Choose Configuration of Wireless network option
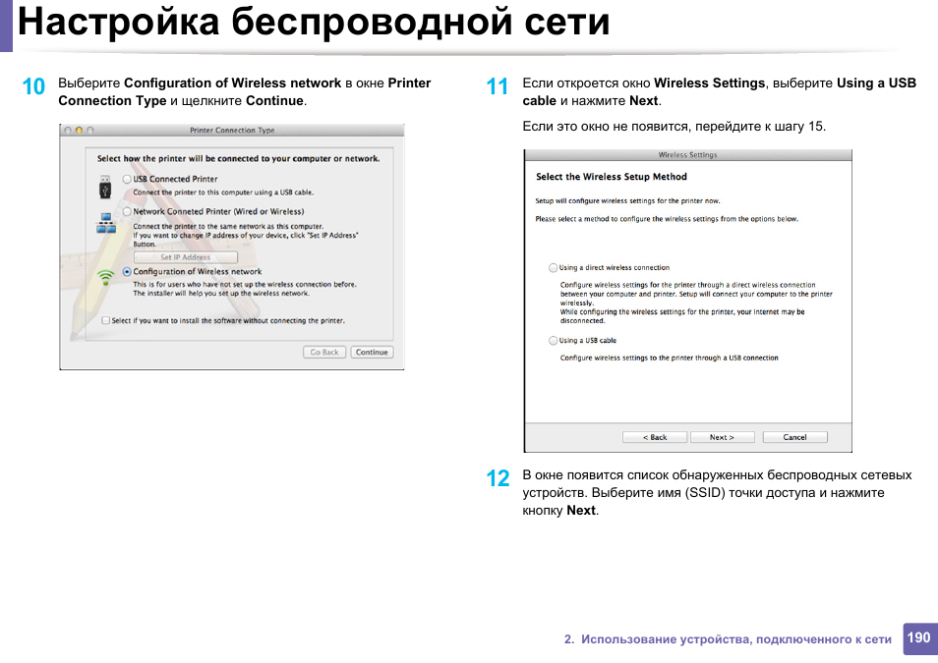 [127, 271]
